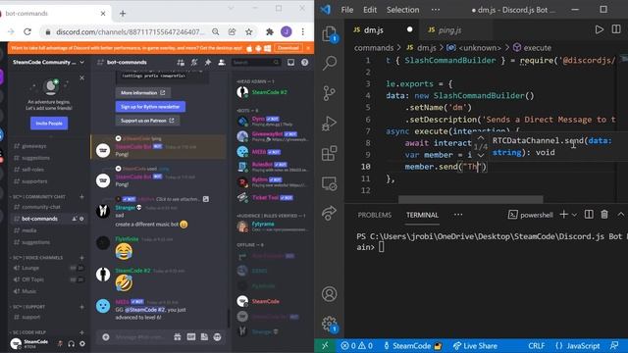
Task: Toggle Live Share in VS Code status bar
Action: [x=475, y=346]
